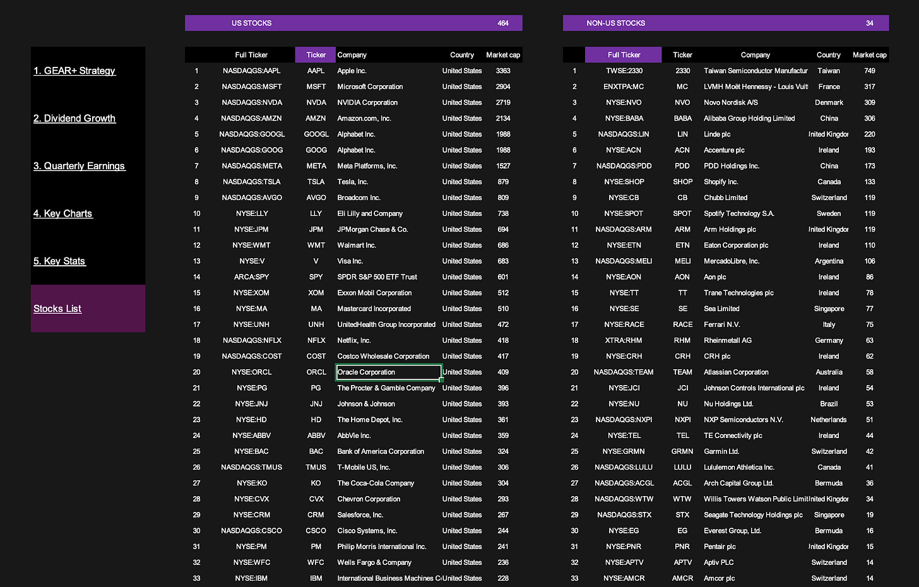Select the MSFT ticker cell
Screen dimensions: 919x587
(x=316, y=86)
